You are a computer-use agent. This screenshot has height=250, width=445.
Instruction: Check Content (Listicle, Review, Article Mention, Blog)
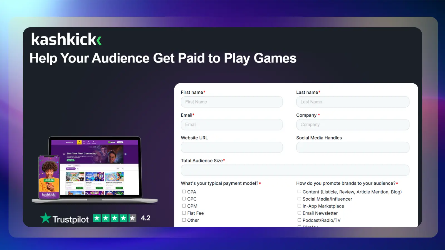(x=299, y=191)
